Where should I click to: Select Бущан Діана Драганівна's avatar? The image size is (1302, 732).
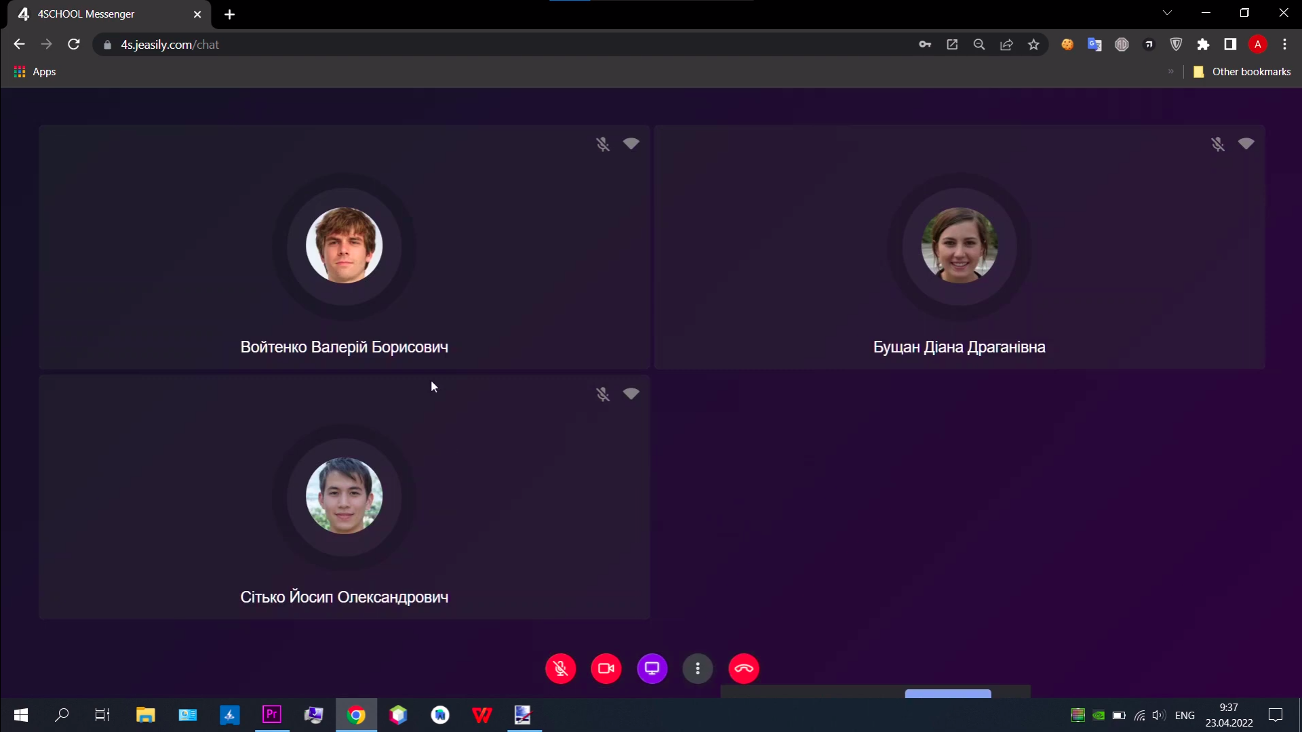pyautogui.click(x=959, y=245)
